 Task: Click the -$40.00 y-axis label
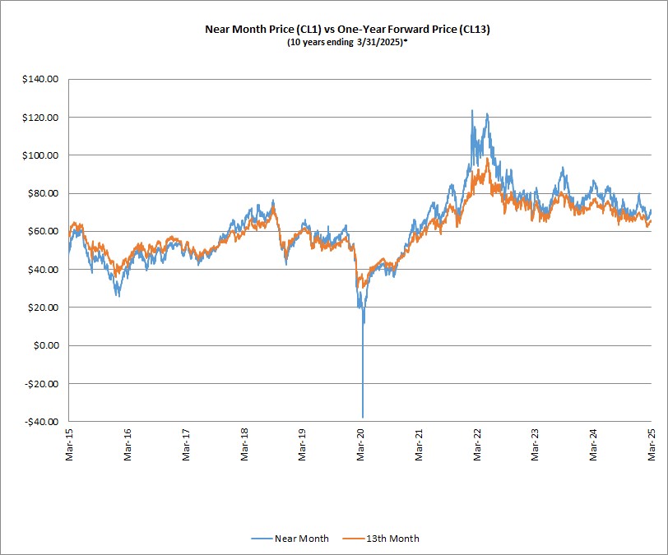tap(42, 422)
